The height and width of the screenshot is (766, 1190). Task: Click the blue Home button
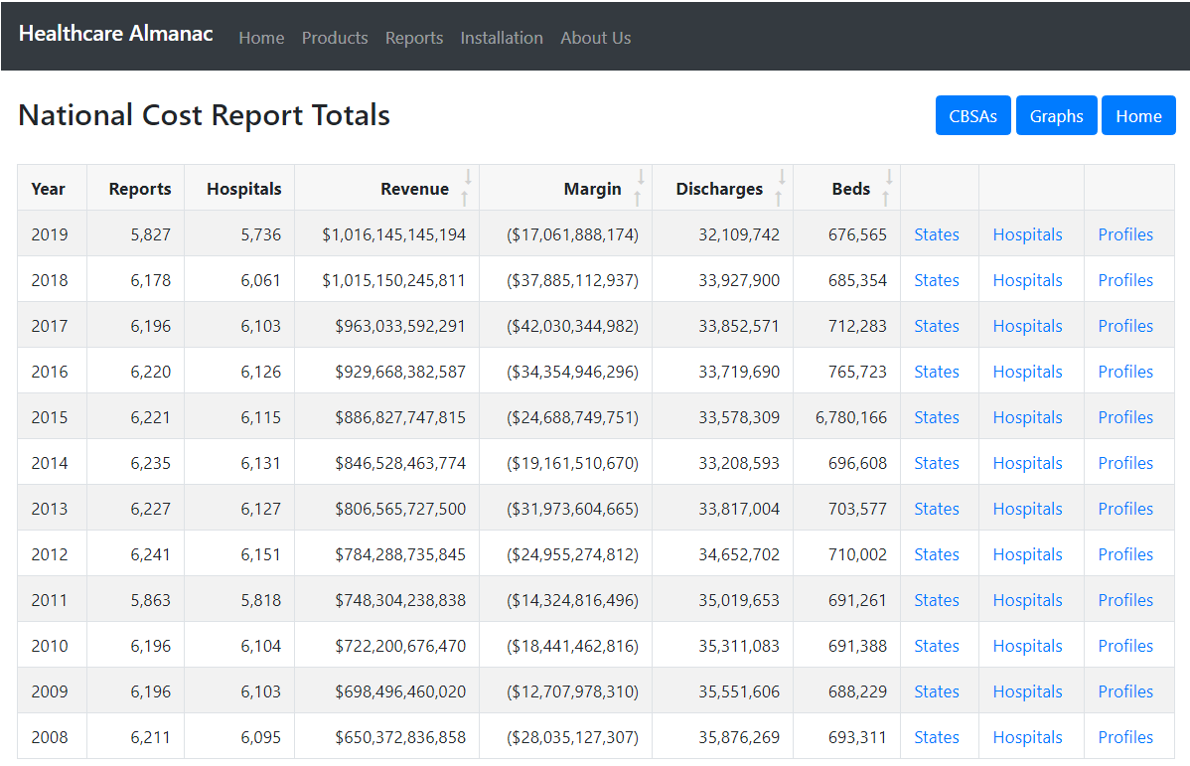[1138, 115]
